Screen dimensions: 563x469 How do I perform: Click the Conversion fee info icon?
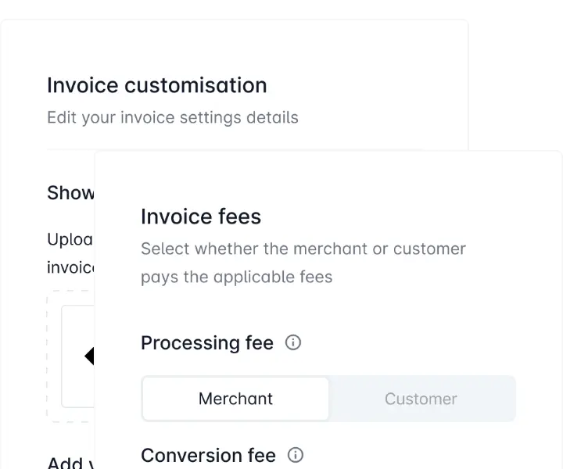(296, 455)
